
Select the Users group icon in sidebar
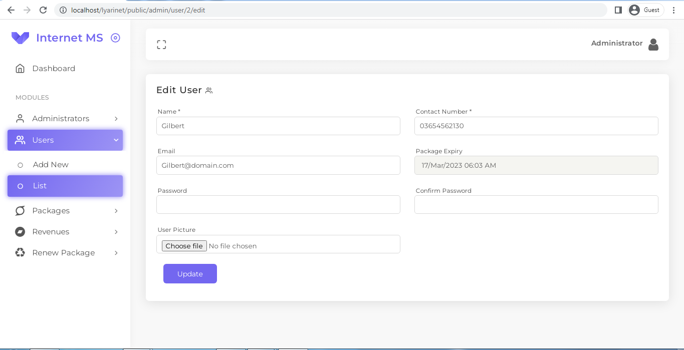20,140
